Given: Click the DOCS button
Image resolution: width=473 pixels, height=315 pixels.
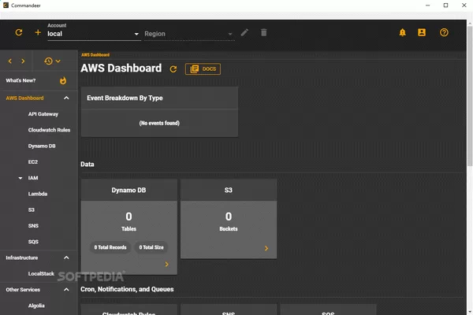Looking at the screenshot, I should click(203, 69).
